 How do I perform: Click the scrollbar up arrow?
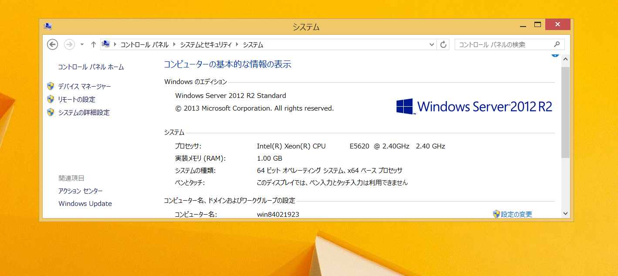pos(565,58)
